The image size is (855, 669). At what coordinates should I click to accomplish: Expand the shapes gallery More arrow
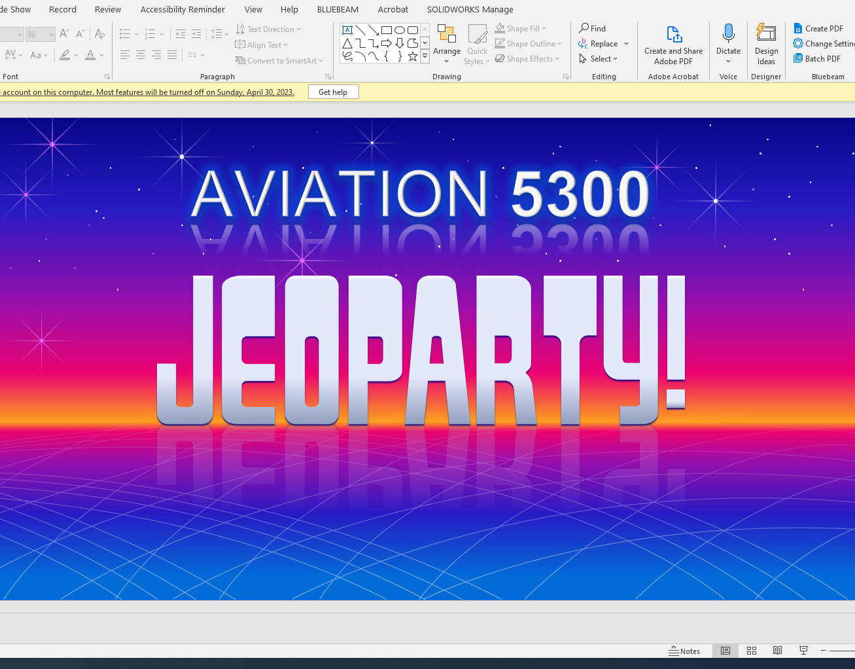point(425,57)
